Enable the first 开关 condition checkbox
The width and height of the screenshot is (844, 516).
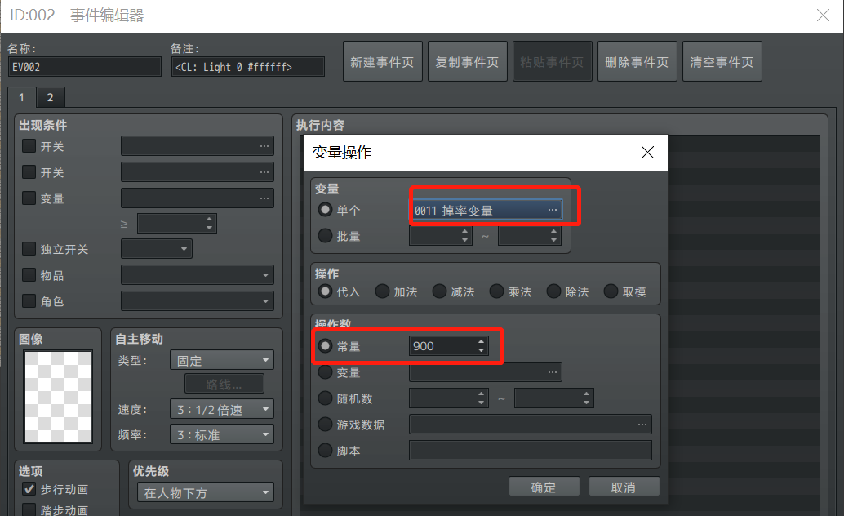[x=29, y=146]
